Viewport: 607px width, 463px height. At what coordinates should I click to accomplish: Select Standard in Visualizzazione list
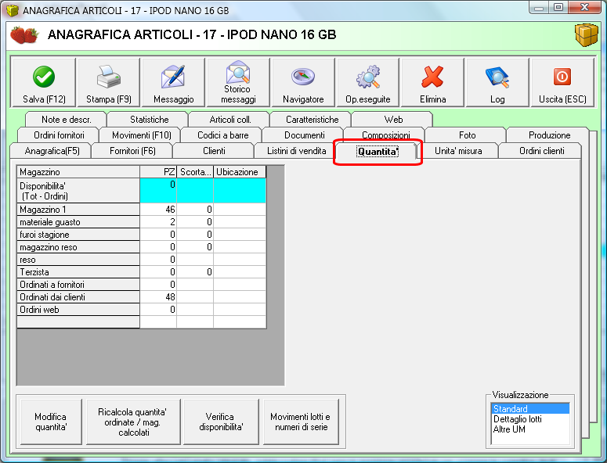pos(530,408)
